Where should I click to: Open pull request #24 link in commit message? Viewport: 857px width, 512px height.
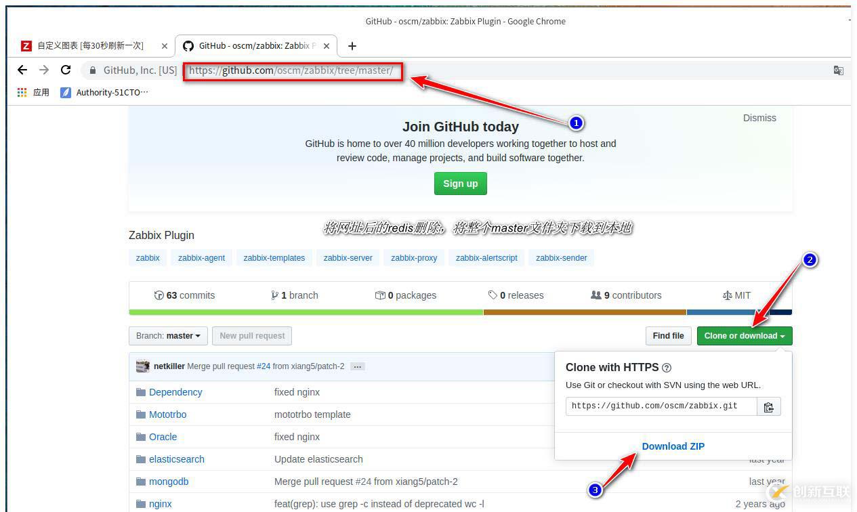[x=264, y=366]
